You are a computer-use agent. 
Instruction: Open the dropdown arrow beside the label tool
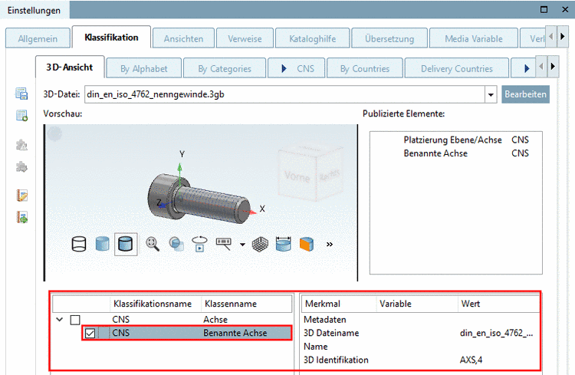click(x=242, y=245)
